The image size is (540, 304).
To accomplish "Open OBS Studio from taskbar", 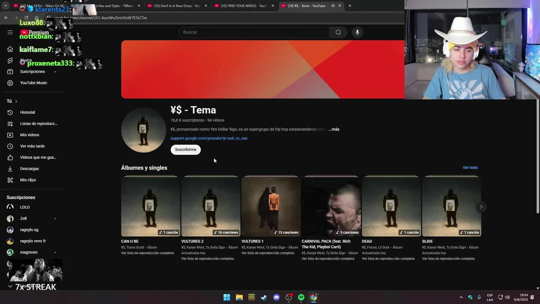I will 289,297.
